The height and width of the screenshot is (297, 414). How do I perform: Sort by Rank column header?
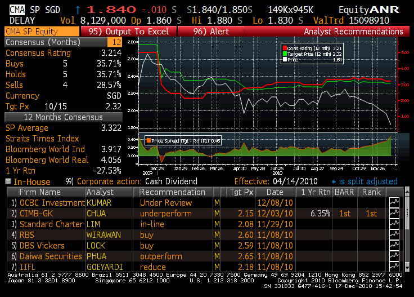371,192
